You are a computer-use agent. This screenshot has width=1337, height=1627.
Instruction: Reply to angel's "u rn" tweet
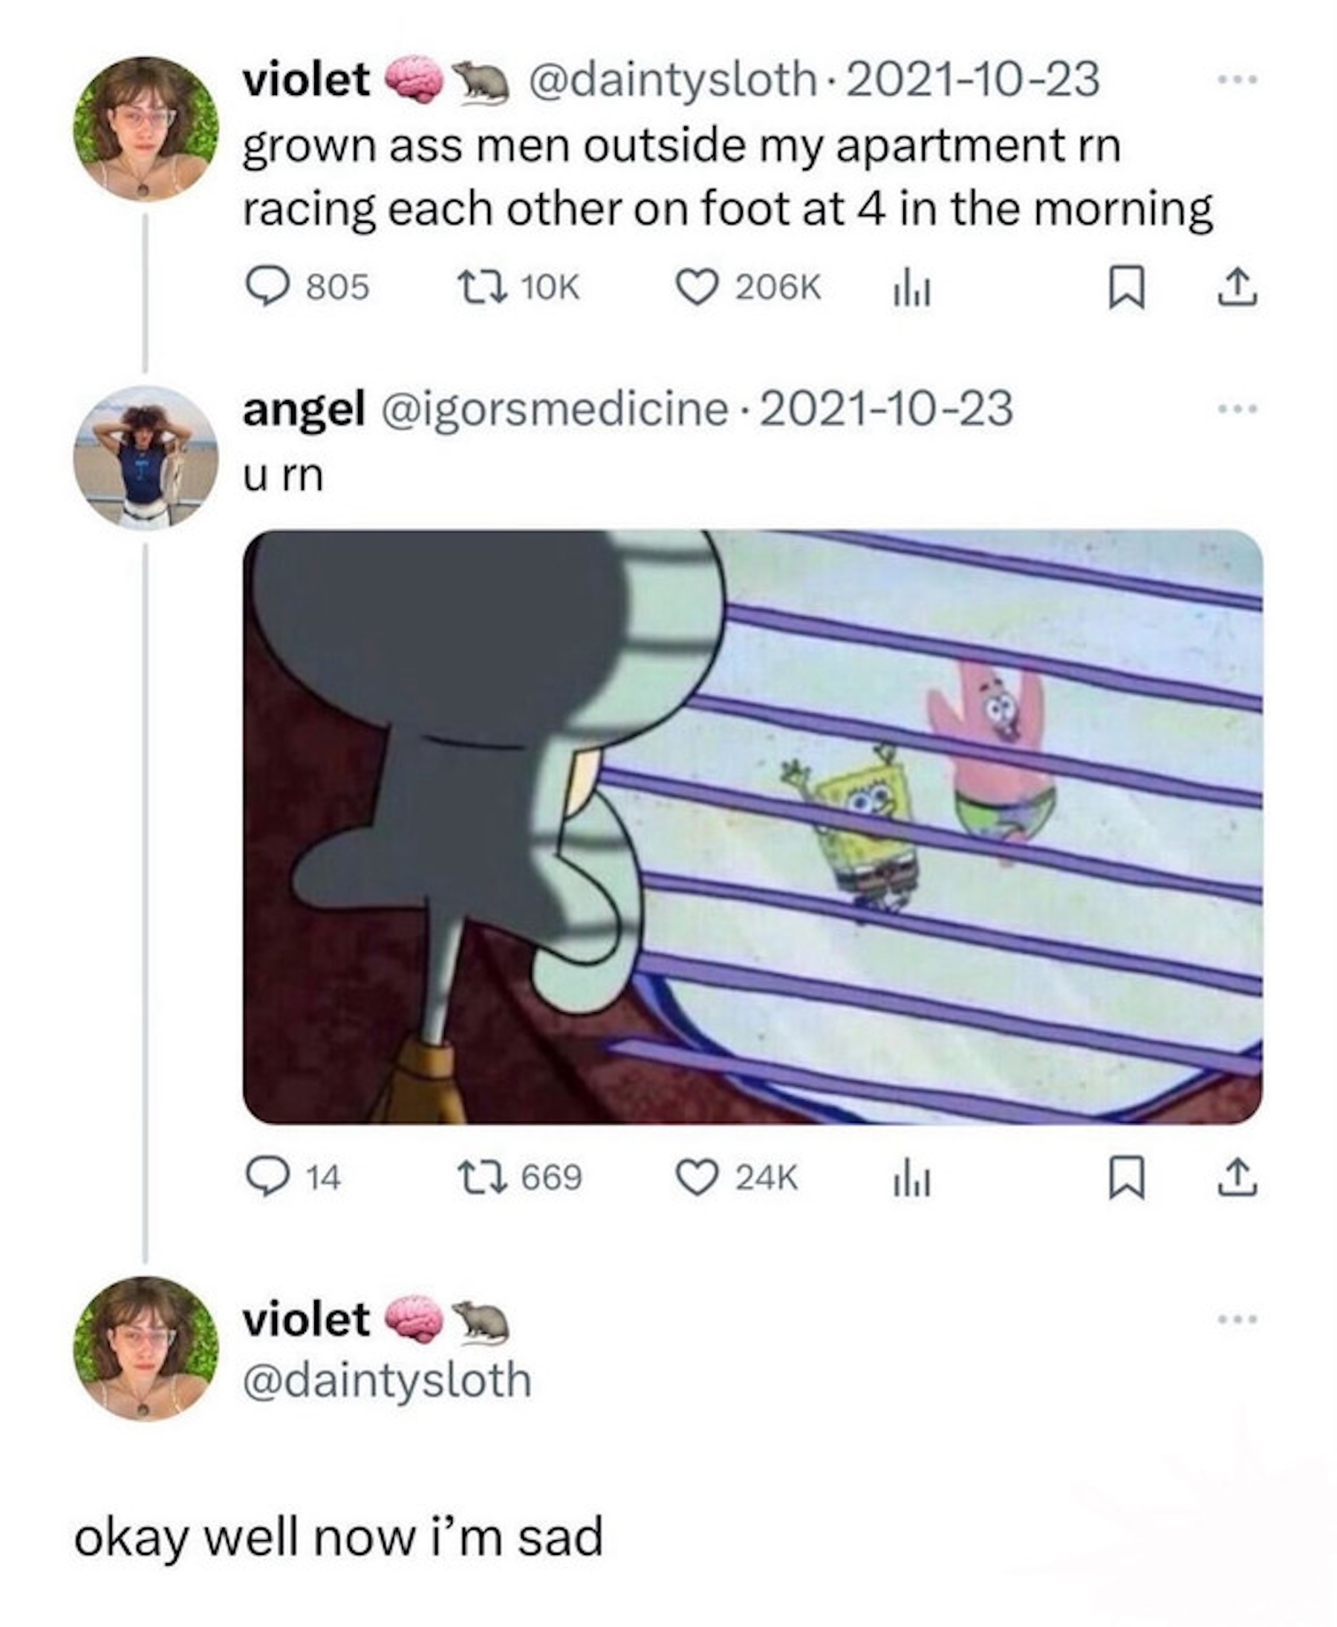[x=267, y=1178]
